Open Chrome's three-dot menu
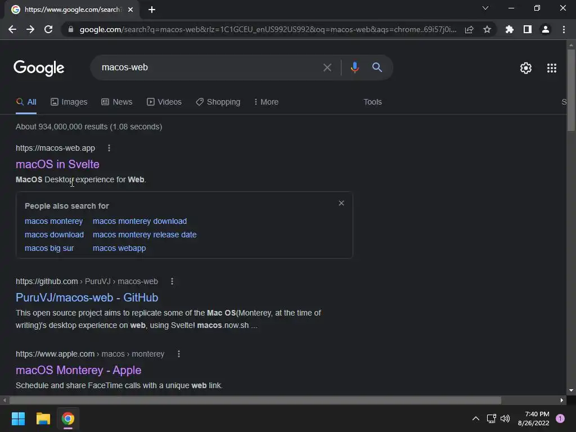576x432 pixels. [x=564, y=29]
